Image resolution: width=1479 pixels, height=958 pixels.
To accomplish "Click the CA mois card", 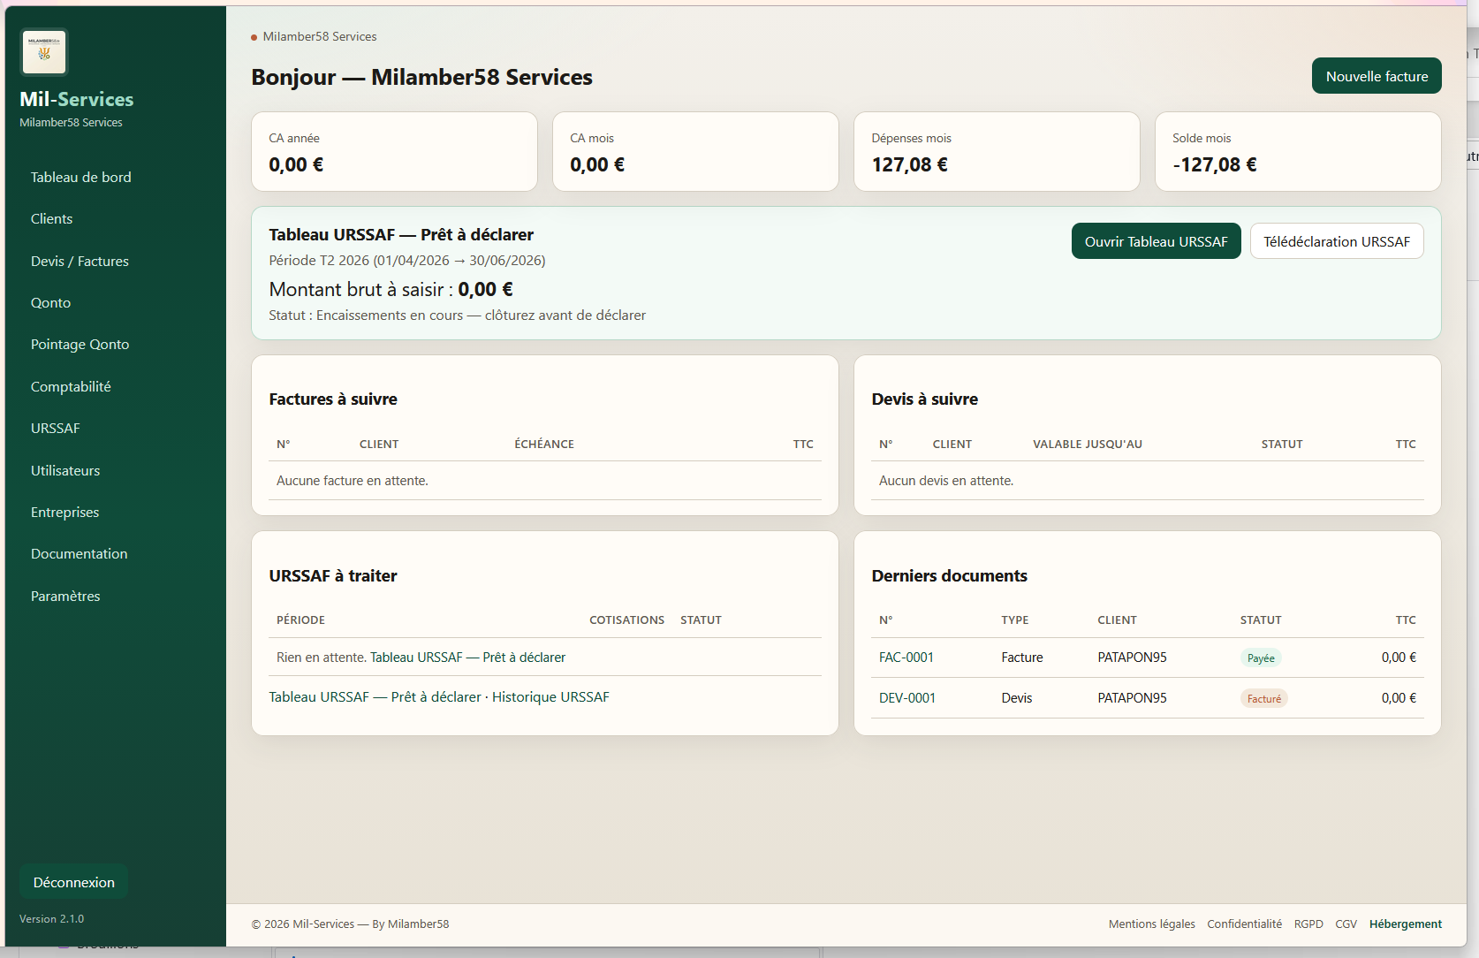I will point(695,151).
